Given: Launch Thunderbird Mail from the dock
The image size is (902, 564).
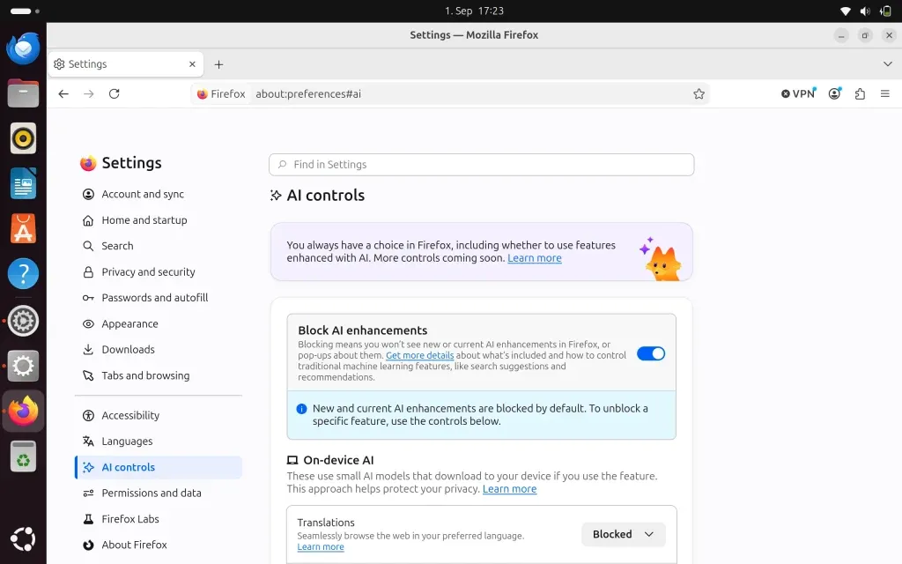Looking at the screenshot, I should [x=23, y=48].
